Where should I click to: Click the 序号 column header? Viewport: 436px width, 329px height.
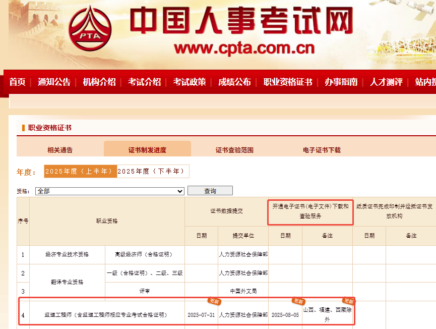23,221
